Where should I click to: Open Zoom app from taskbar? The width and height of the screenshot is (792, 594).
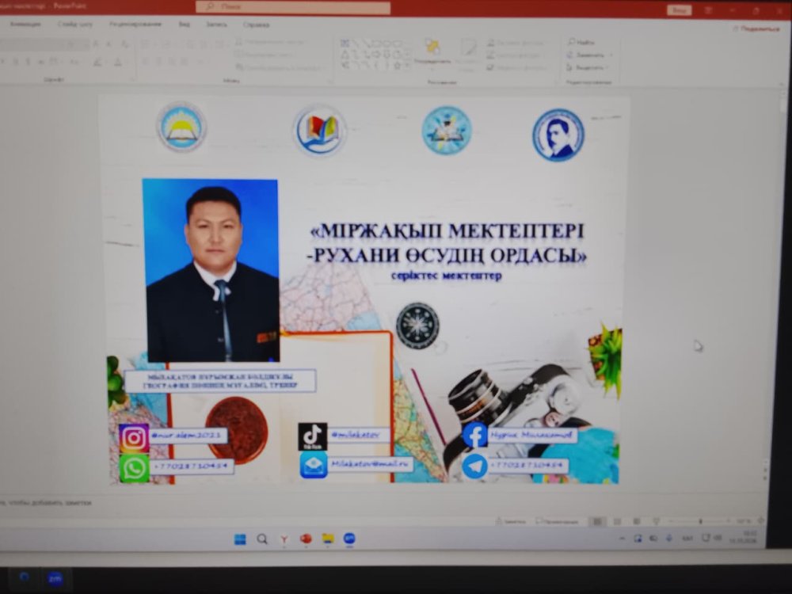[349, 539]
